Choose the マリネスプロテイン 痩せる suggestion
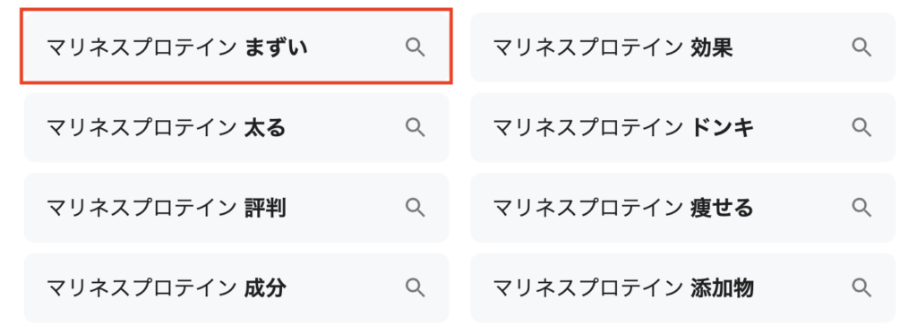This screenshot has height=334, width=917. (x=683, y=207)
